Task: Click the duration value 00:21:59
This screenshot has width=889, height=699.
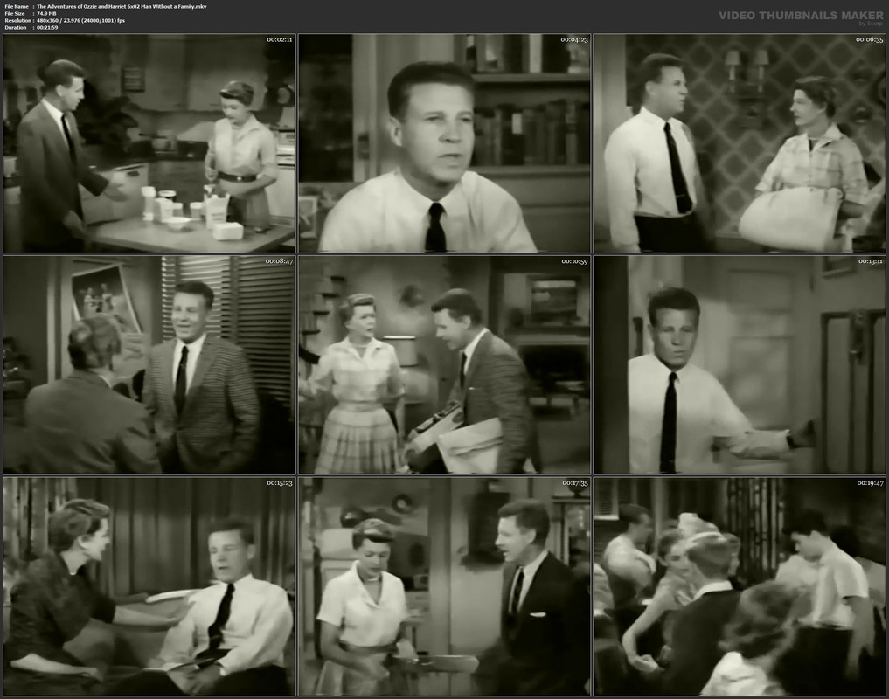Action: (47, 27)
